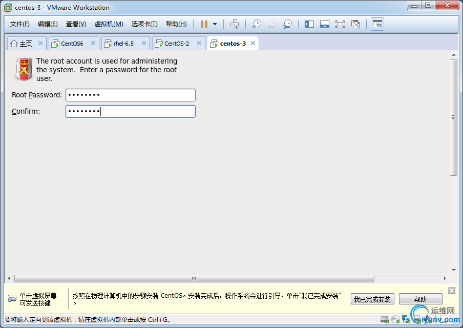This screenshot has width=463, height=328.
Task: Maximize the VMware Workstation window
Action: 428,5
